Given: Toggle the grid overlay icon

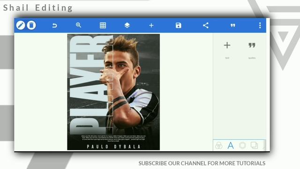Looking at the screenshot, I should pos(103,25).
